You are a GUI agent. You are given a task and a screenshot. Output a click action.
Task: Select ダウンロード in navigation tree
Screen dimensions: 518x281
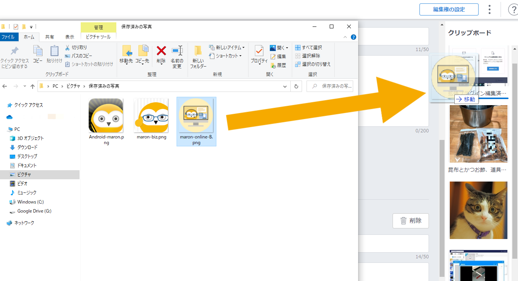27,147
